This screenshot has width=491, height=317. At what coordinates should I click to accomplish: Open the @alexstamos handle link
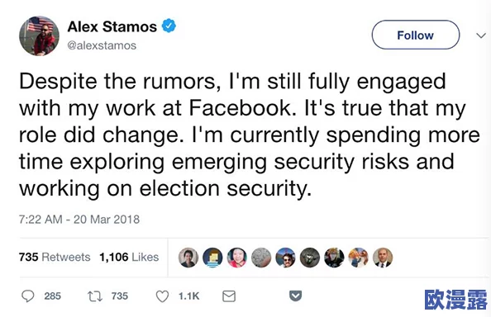[102, 45]
